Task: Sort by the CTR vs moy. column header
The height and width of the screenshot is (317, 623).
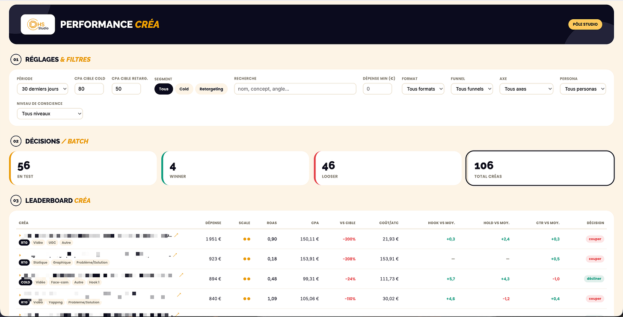Action: click(548, 223)
